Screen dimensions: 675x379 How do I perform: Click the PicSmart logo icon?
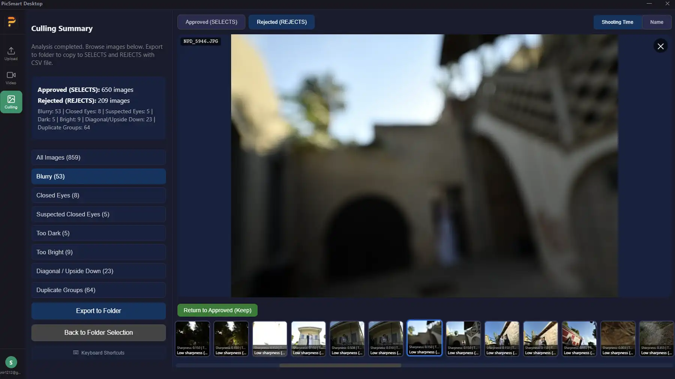pos(12,22)
